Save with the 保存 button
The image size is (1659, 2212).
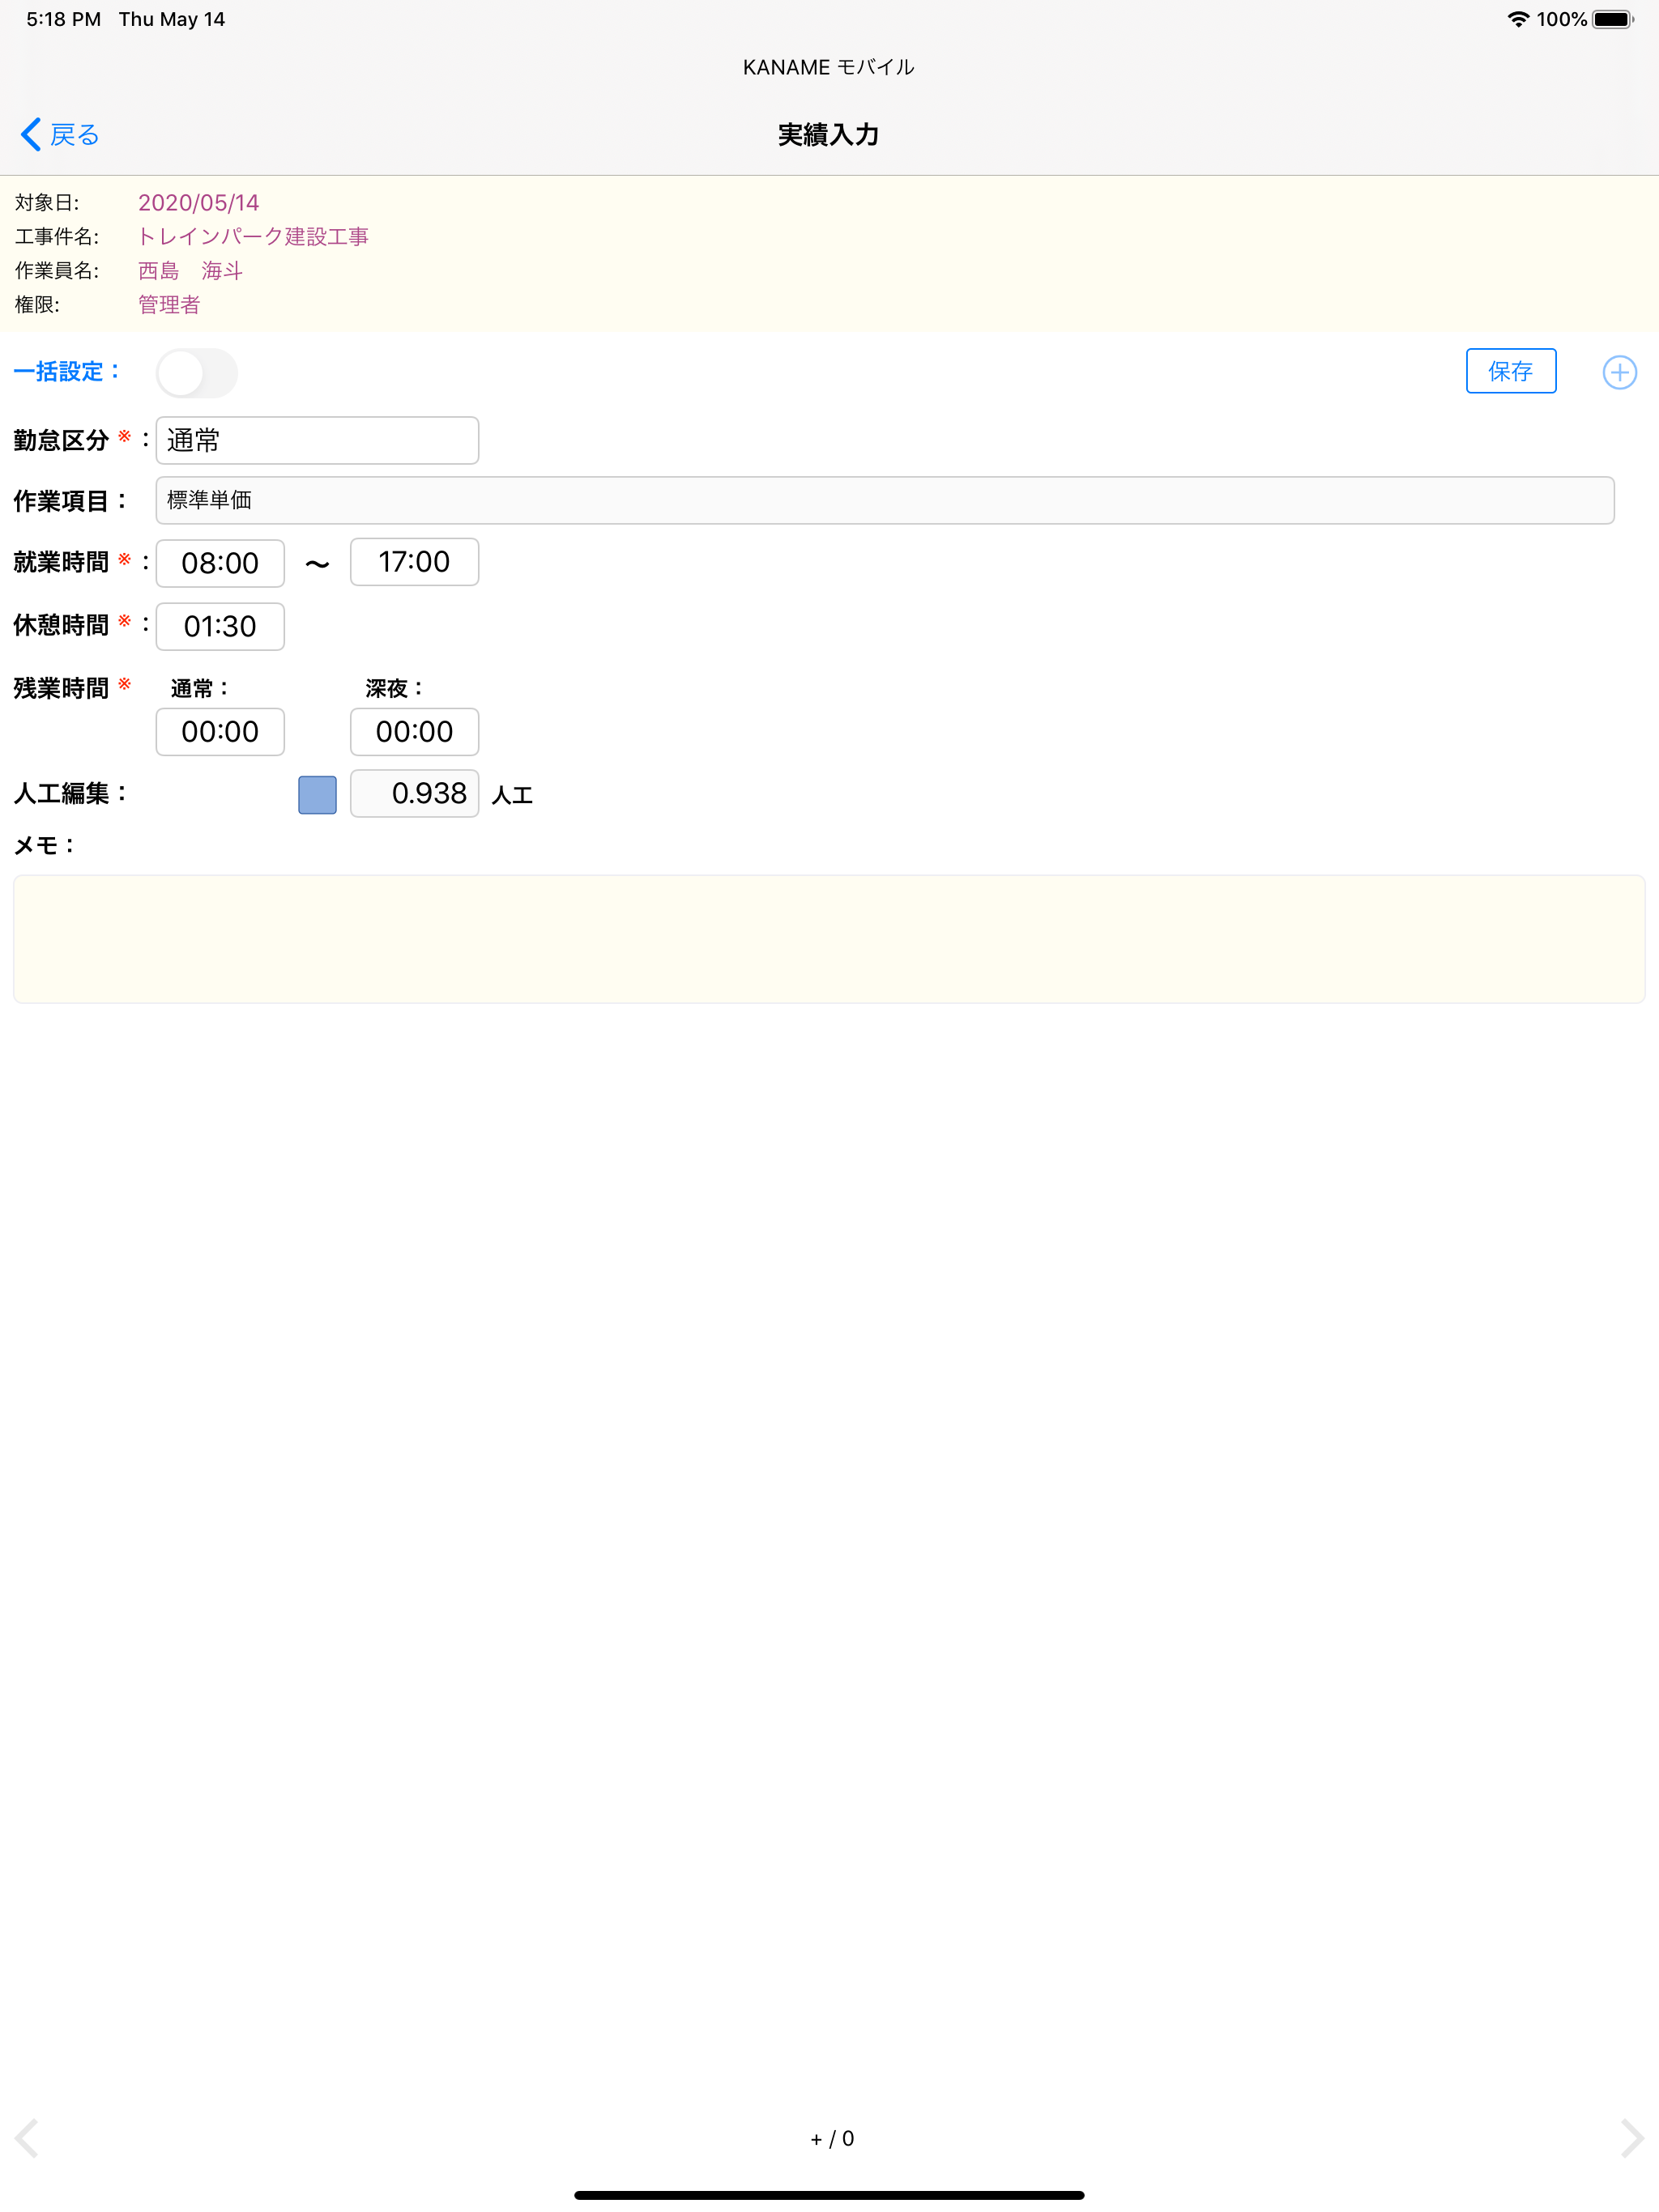(1510, 371)
